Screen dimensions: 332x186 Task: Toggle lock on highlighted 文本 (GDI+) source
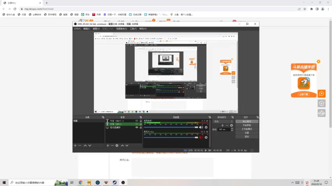(x=141, y=124)
